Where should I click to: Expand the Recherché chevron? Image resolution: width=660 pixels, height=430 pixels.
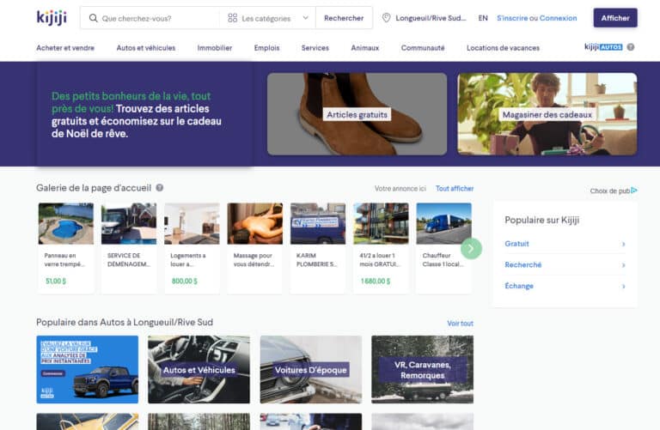coord(623,265)
